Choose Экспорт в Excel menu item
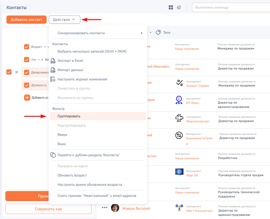270x219 pixels. pyautogui.click(x=70, y=61)
